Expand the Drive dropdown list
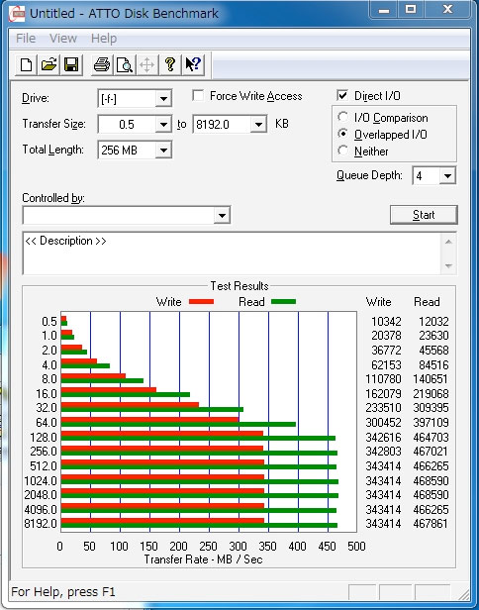The height and width of the screenshot is (610, 479). (163, 99)
